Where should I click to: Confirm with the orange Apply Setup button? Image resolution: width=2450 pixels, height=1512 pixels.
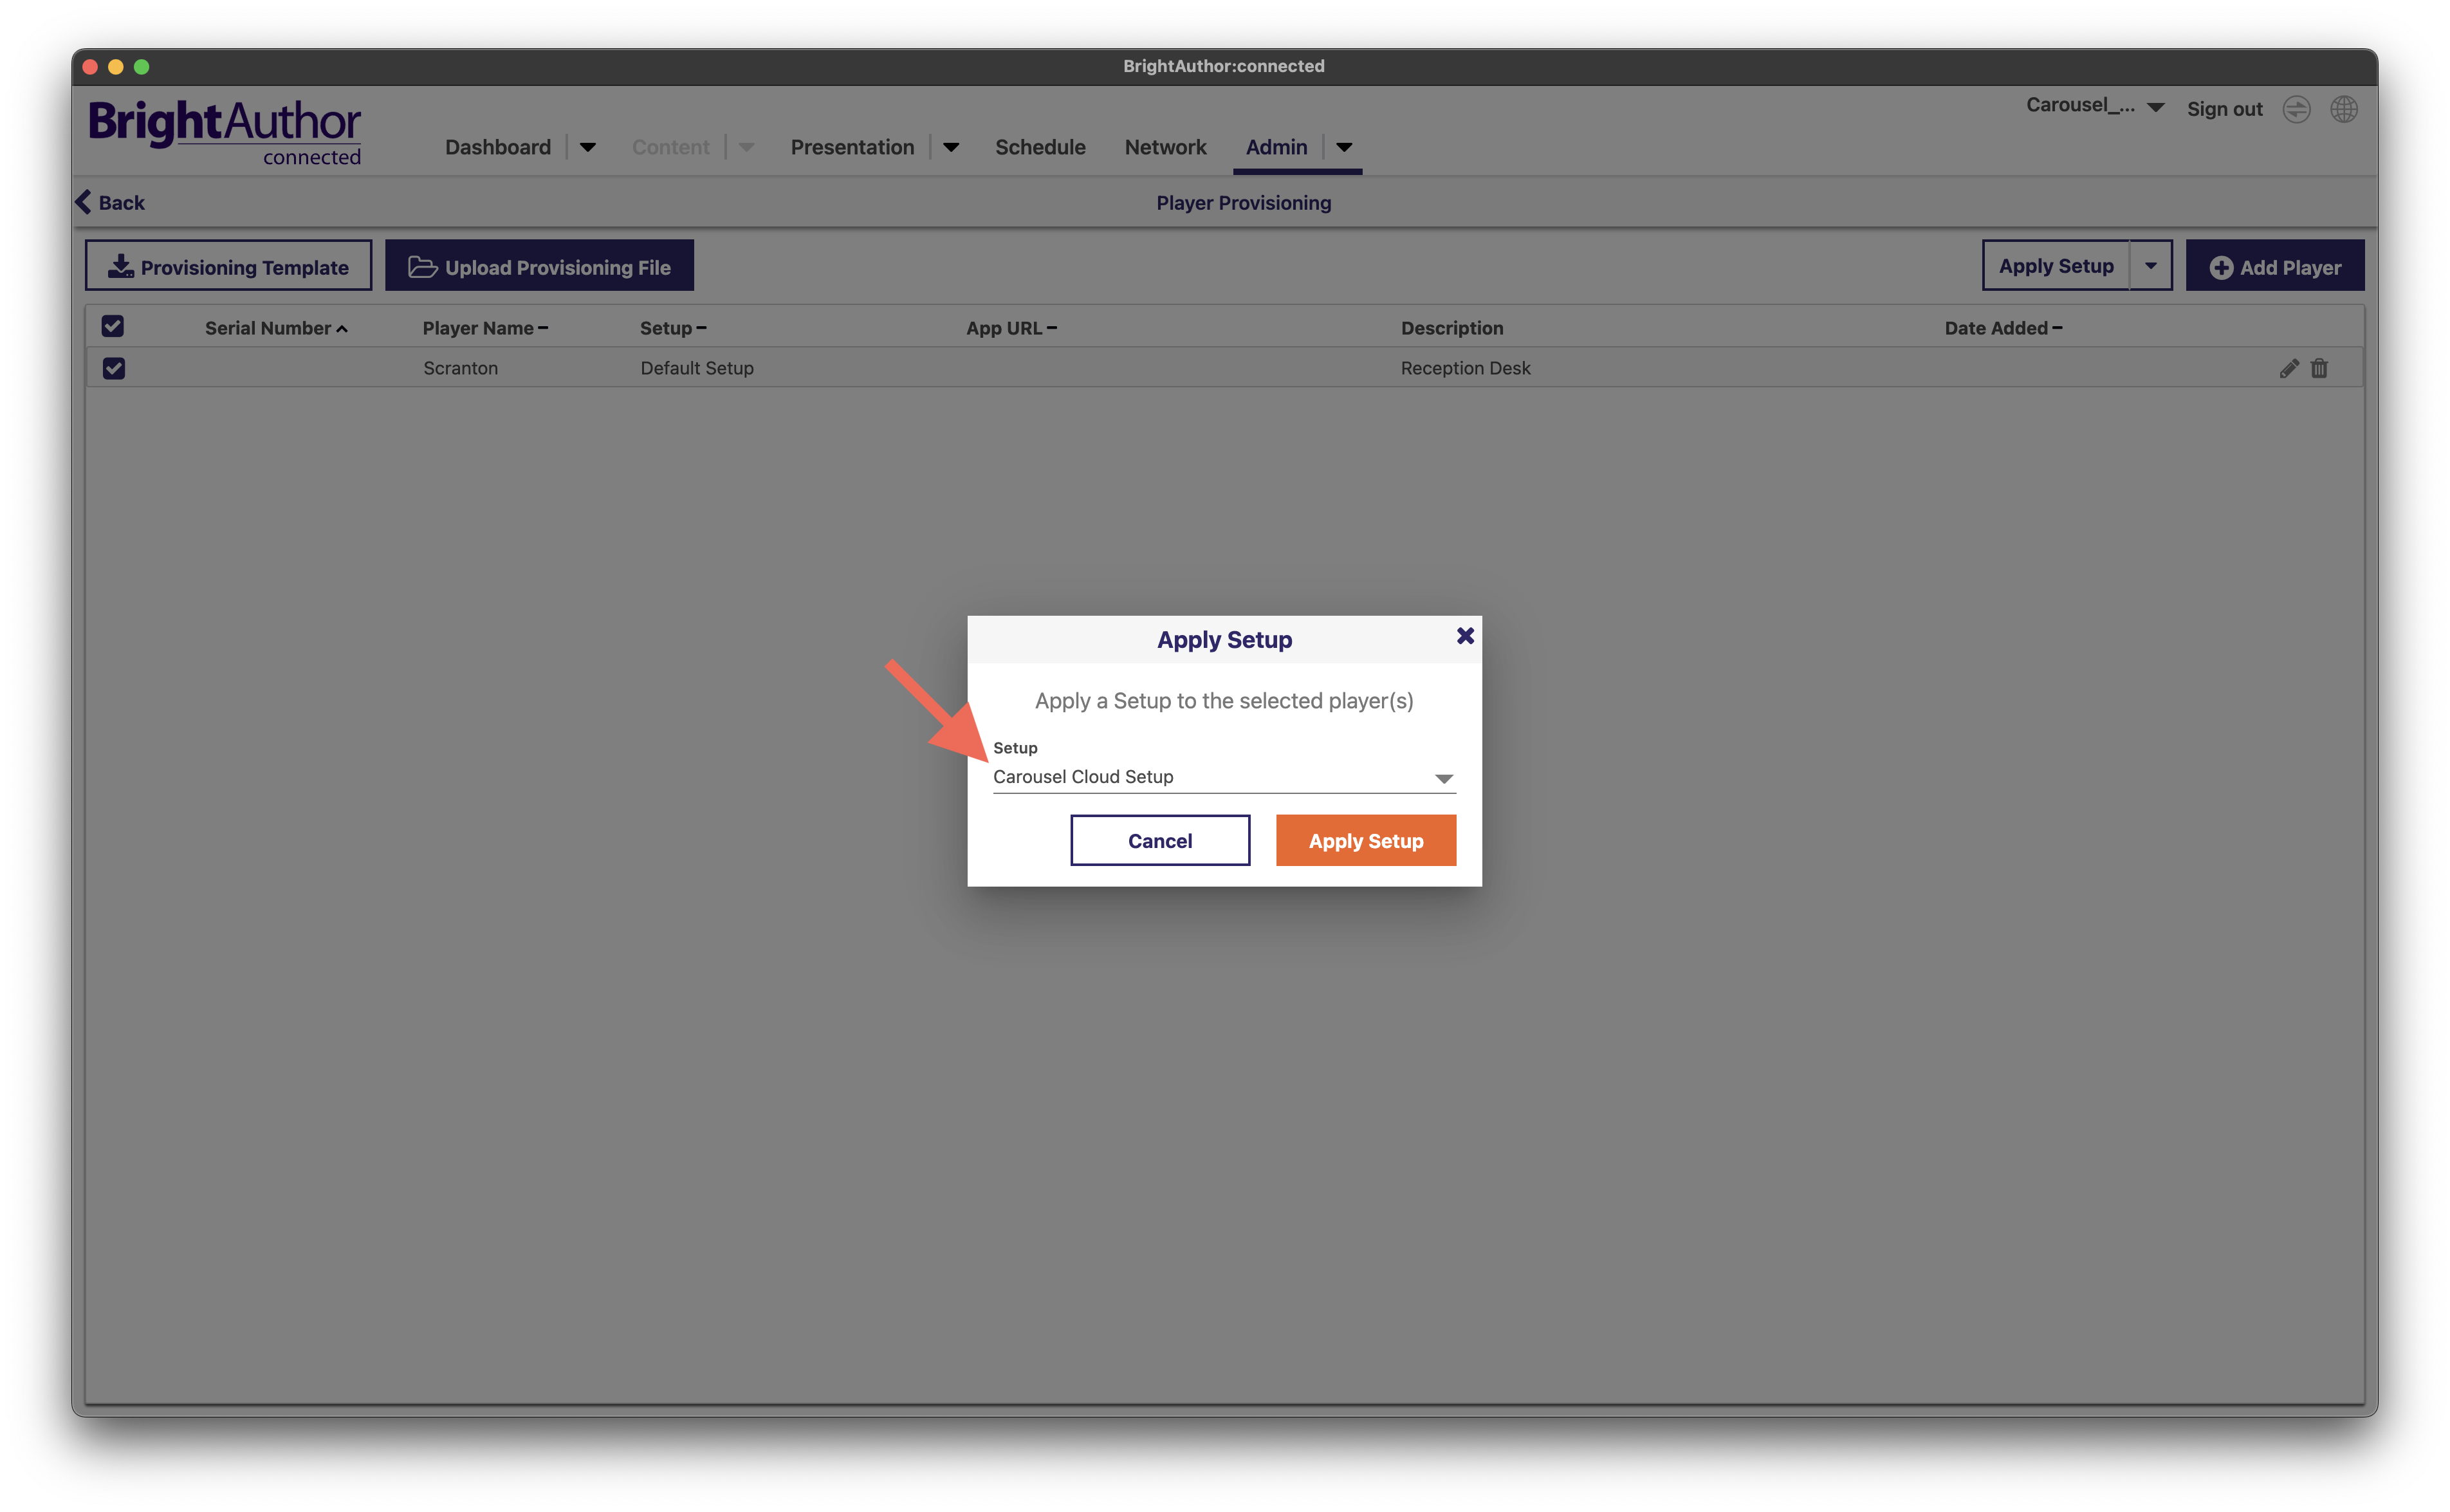click(1366, 841)
